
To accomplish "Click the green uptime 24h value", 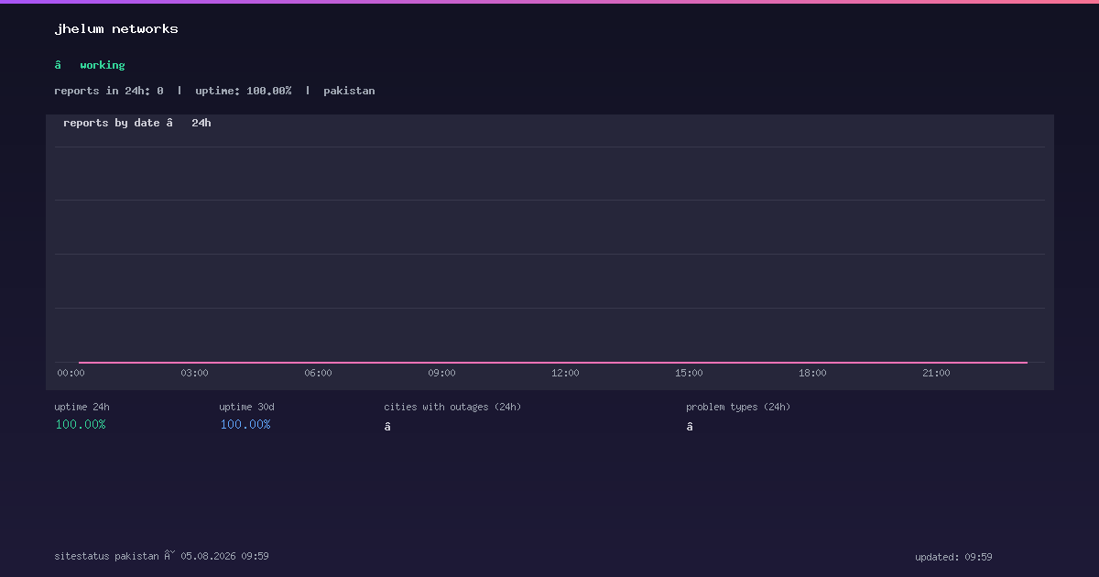I will tap(81, 424).
